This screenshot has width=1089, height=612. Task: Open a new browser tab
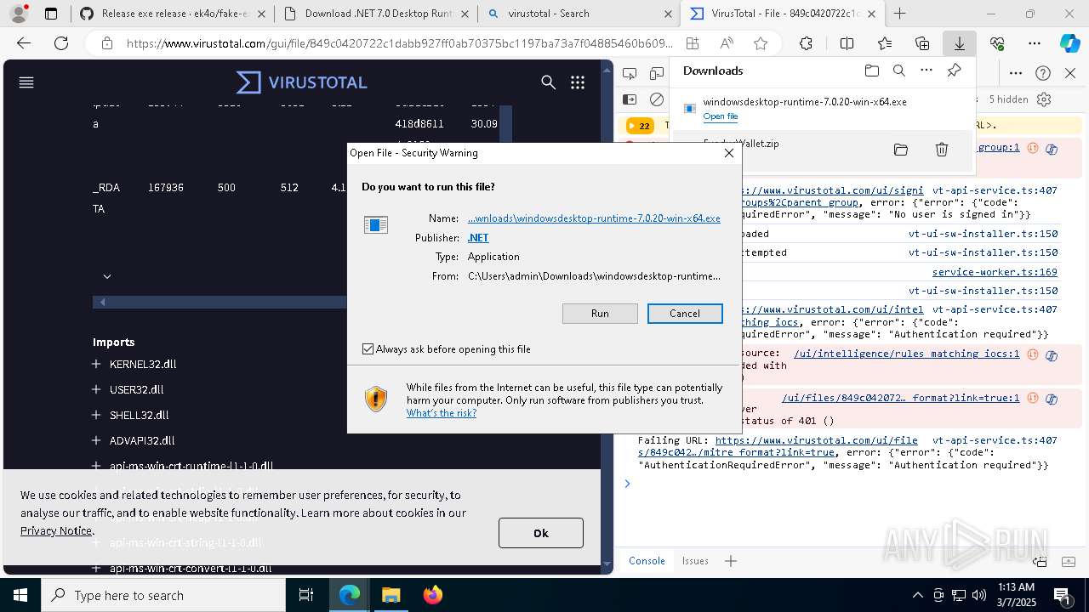coord(899,14)
